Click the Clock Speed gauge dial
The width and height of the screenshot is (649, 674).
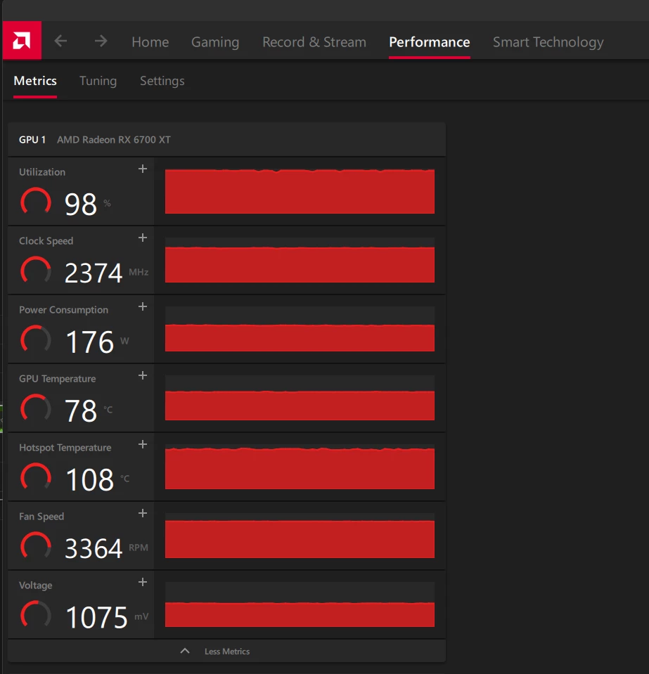(36, 271)
